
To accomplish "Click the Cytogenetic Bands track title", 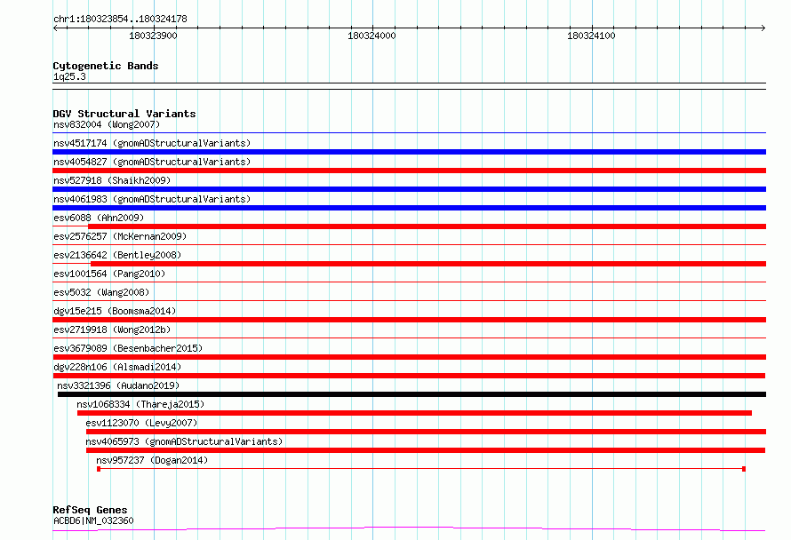I will click(x=106, y=66).
